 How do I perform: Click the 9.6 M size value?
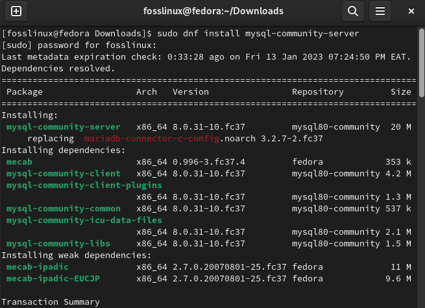click(398, 279)
